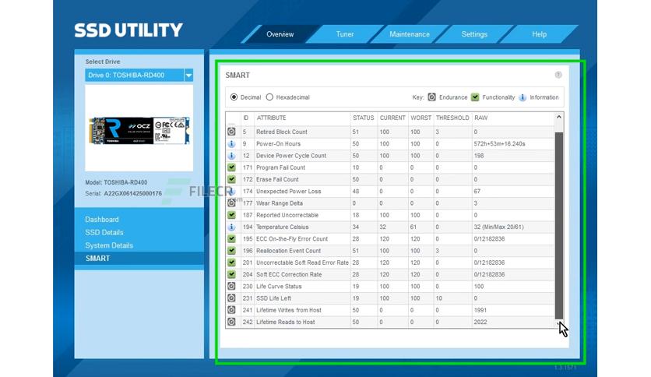The image size is (651, 377).
Task: Select SMART in the sidebar
Action: pyautogui.click(x=139, y=259)
